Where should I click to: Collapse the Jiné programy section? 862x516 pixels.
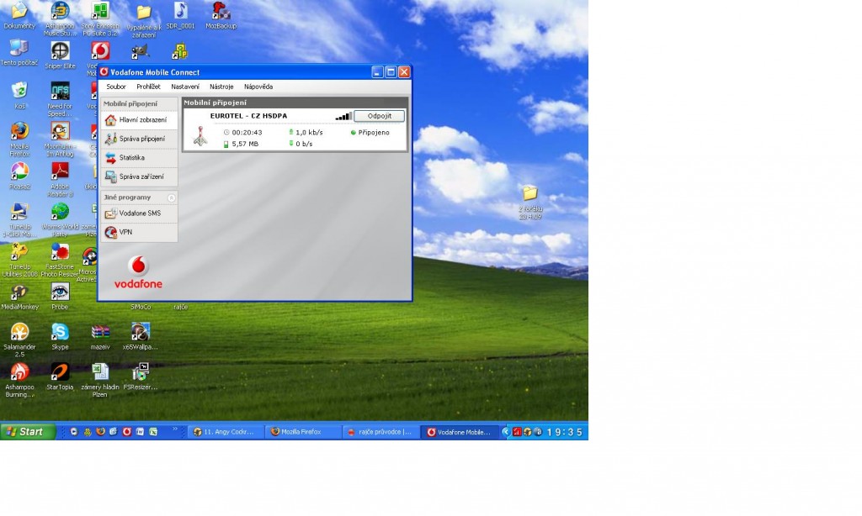pyautogui.click(x=171, y=197)
